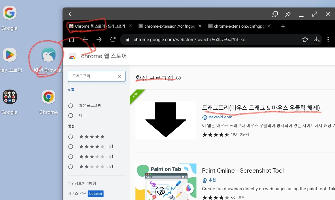
Task: Clear the search box with X
Action: (x=120, y=77)
